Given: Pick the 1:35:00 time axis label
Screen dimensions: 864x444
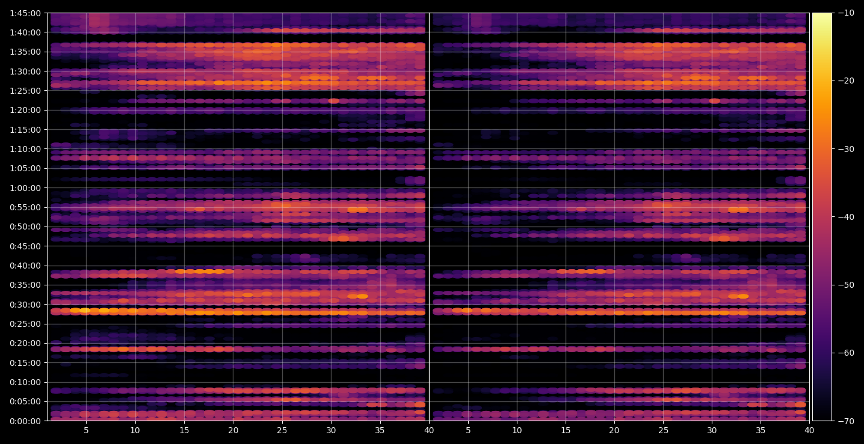Looking at the screenshot, I should tap(25, 52).
